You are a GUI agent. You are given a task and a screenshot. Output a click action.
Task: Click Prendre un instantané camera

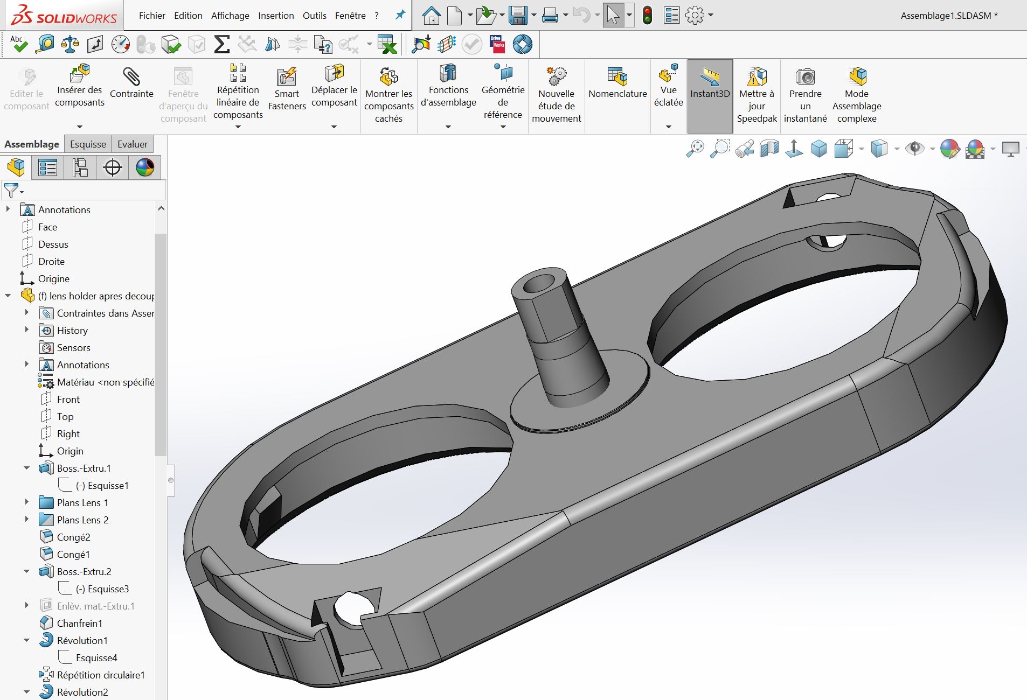pos(805,95)
